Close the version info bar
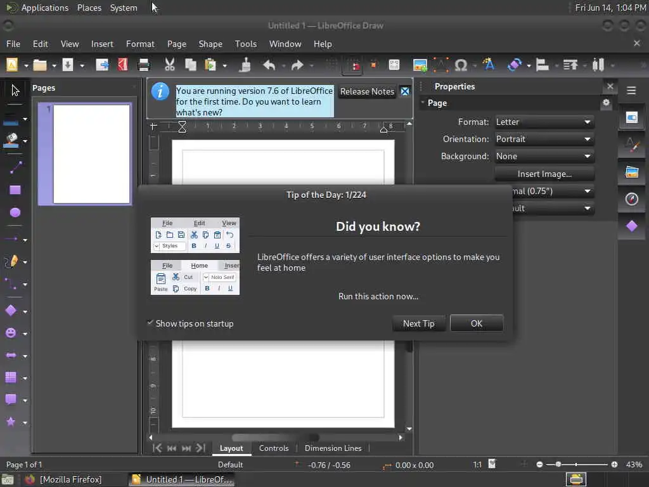 [x=405, y=91]
